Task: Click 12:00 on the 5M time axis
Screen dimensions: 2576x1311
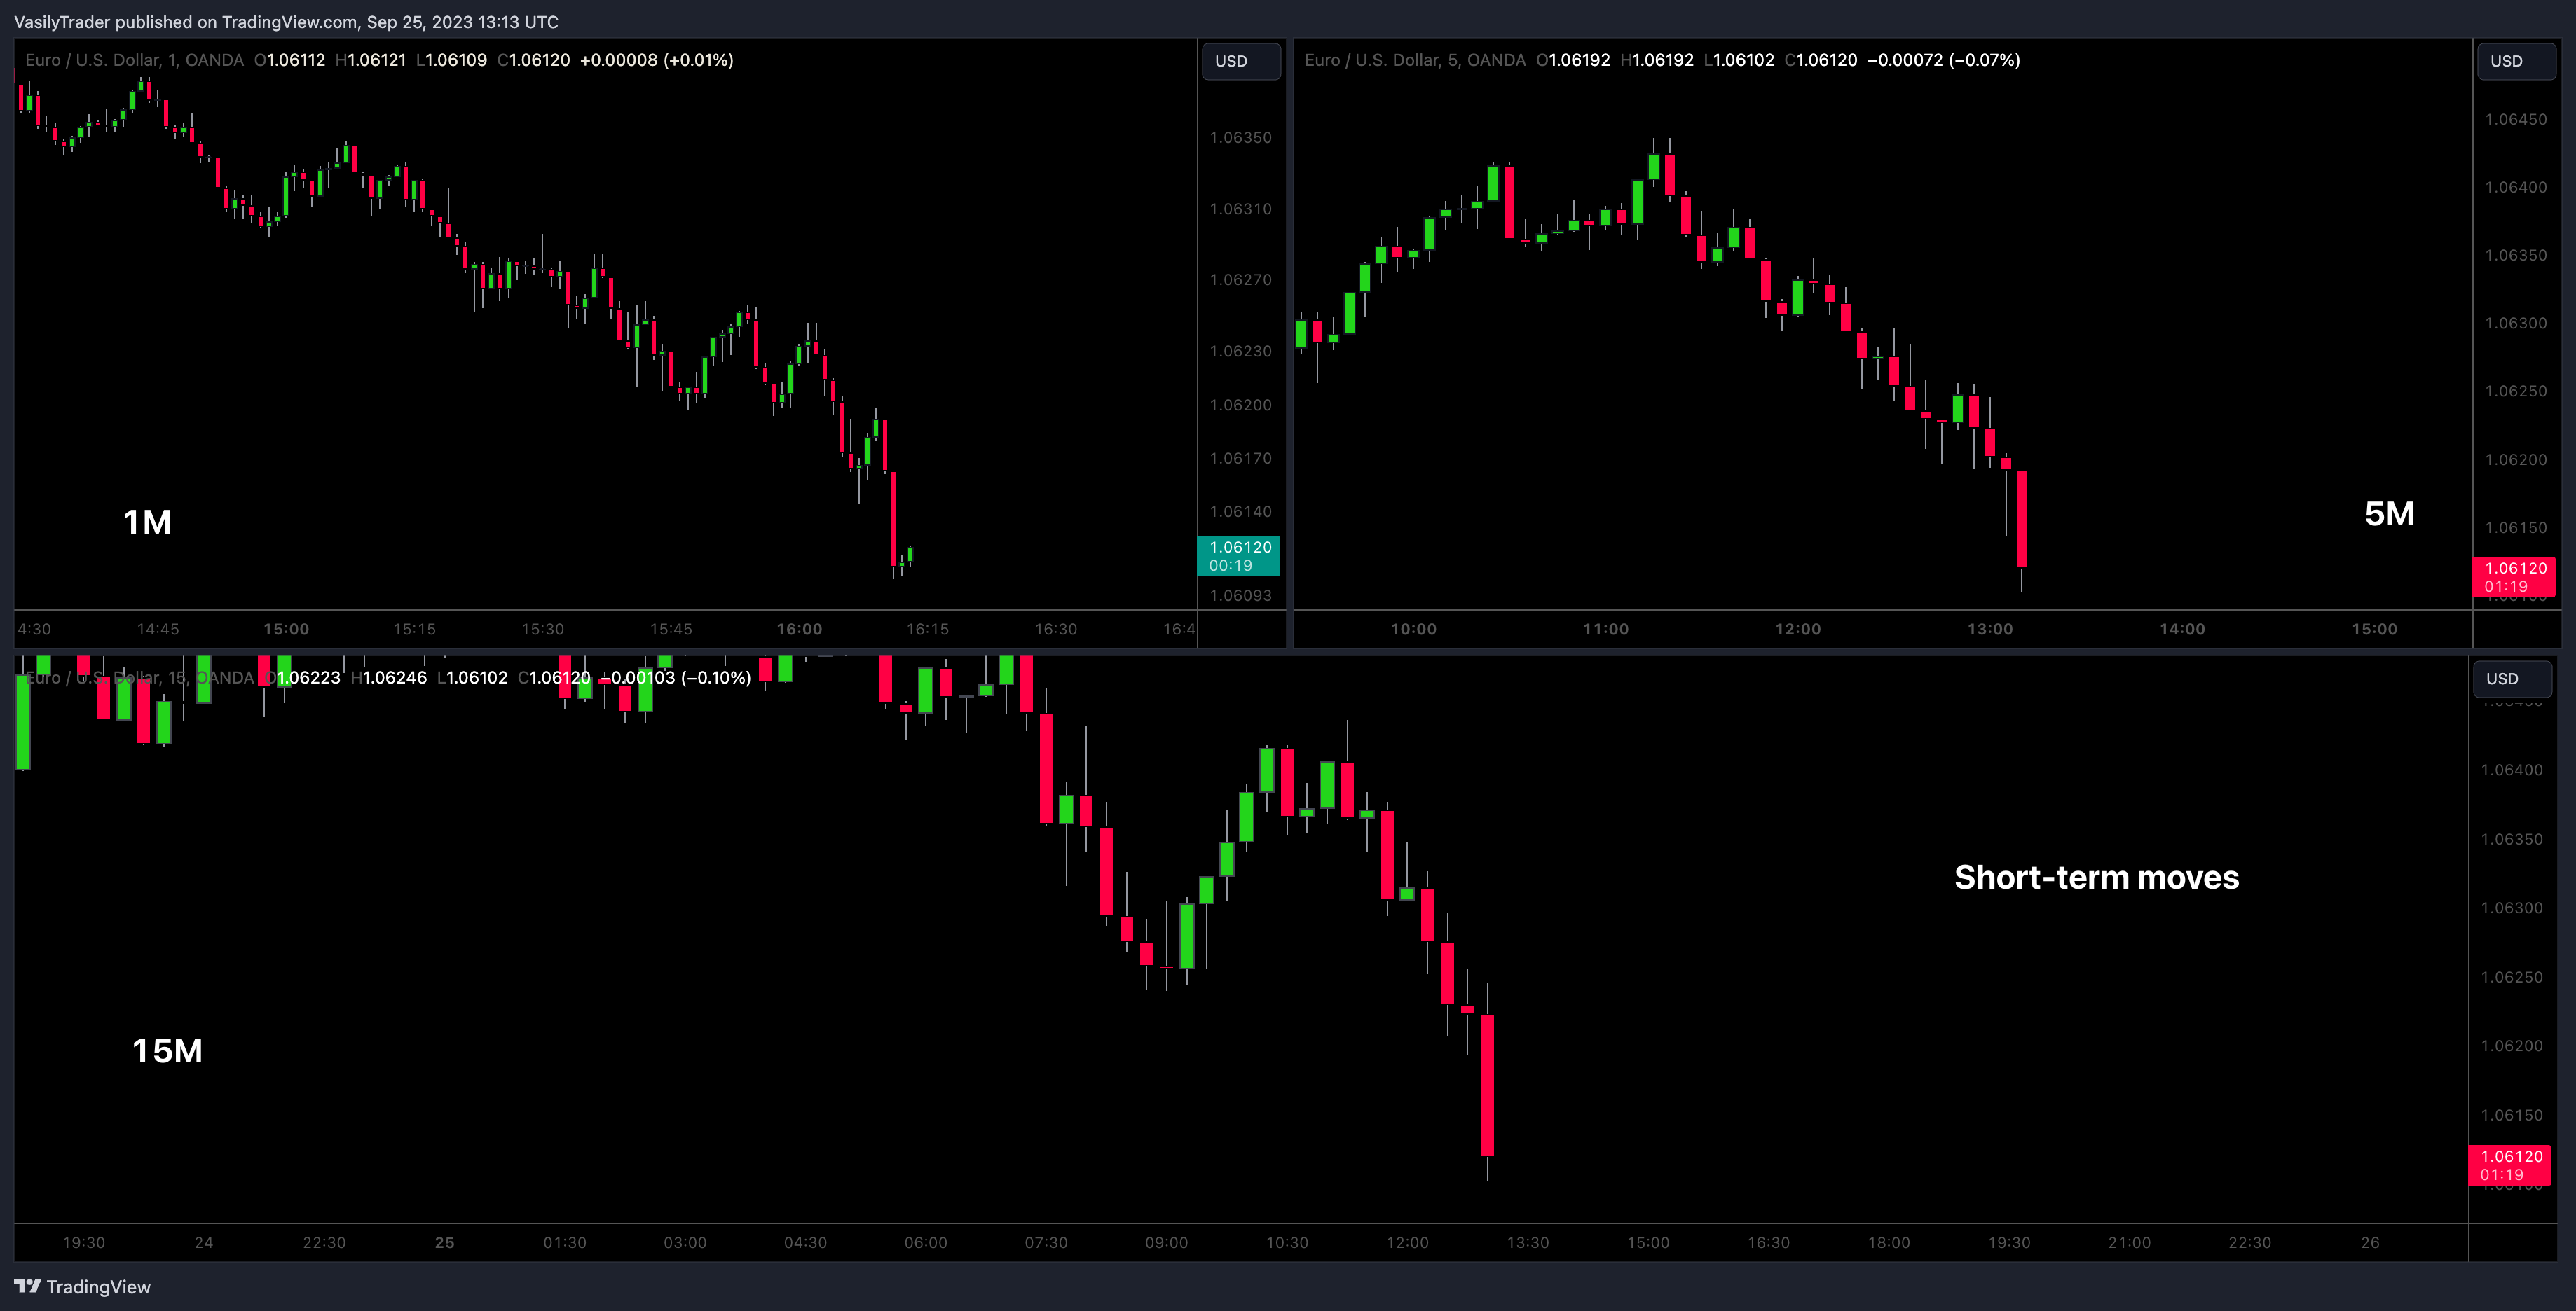Action: click(x=1797, y=630)
